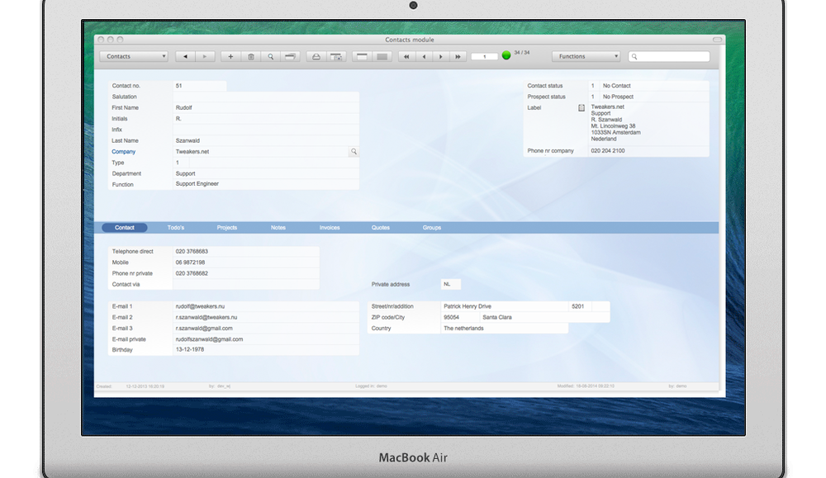
Task: Switch to form view via the layout icon
Action: [362, 56]
